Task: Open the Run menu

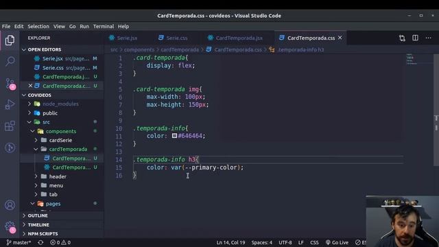Action: [84, 26]
